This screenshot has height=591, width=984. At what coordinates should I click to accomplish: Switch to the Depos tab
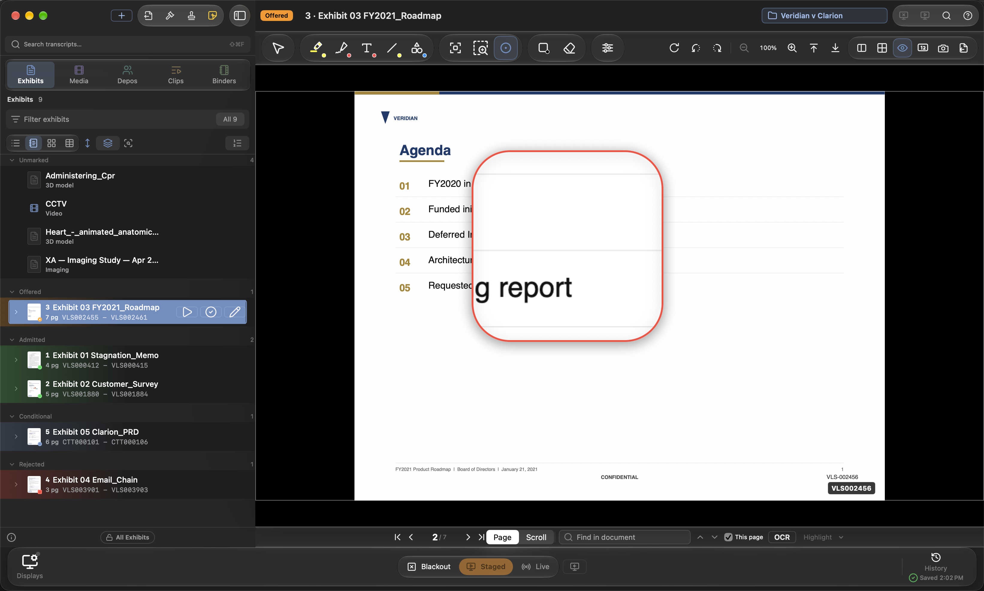[x=127, y=75]
